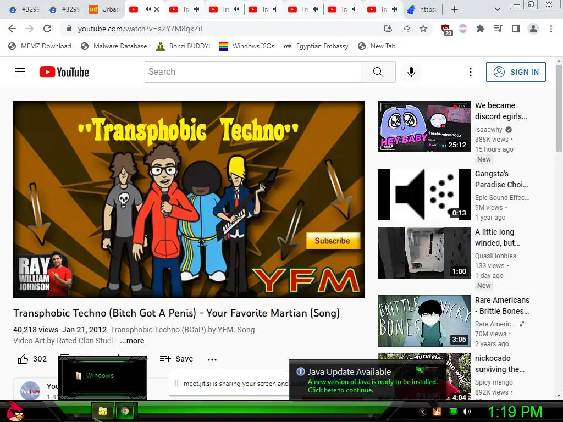
Task: Open the Chrome profile avatar icon
Action: click(533, 29)
